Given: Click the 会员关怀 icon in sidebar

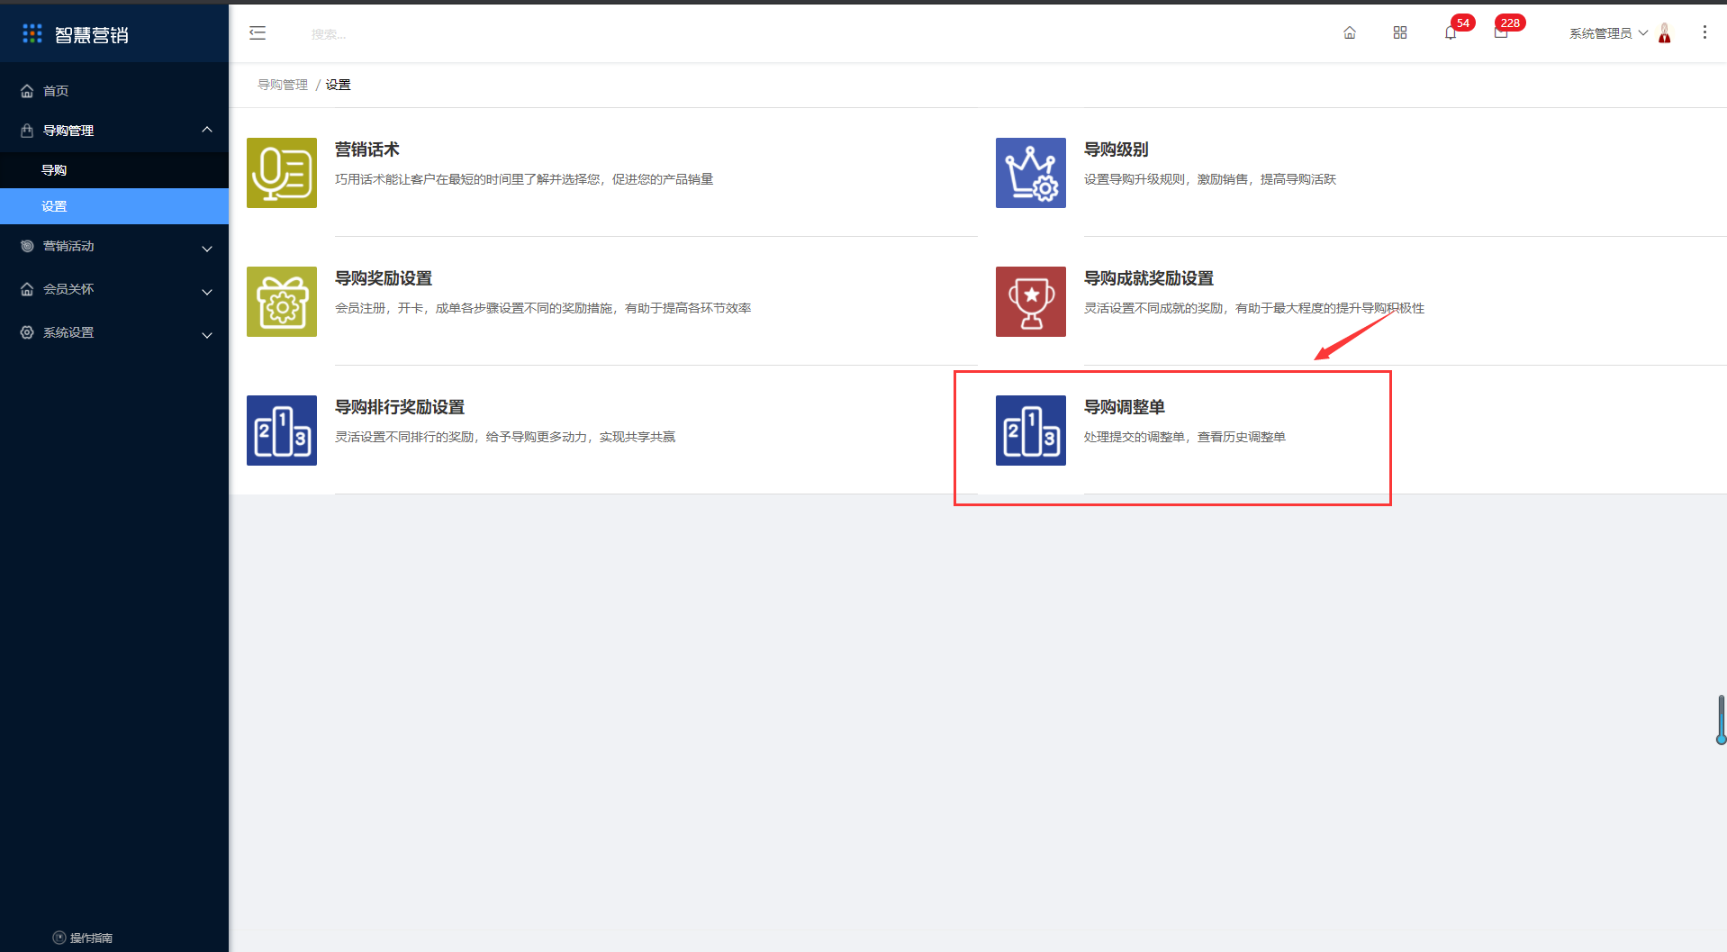Looking at the screenshot, I should click(x=27, y=289).
